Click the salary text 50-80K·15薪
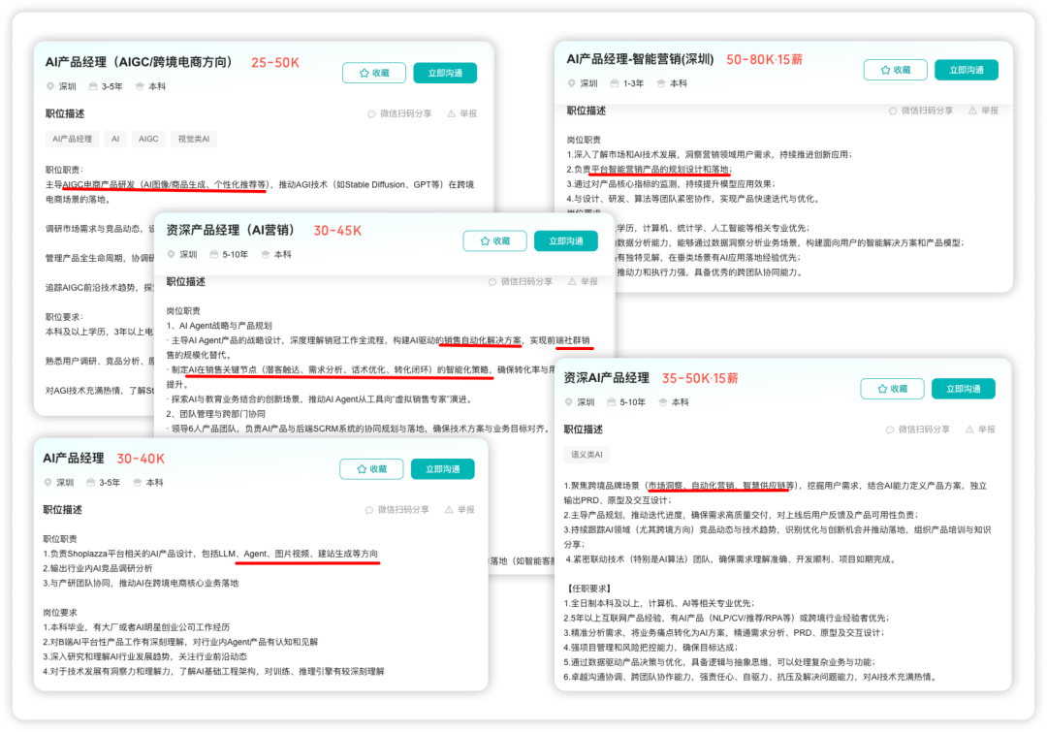 [x=765, y=60]
